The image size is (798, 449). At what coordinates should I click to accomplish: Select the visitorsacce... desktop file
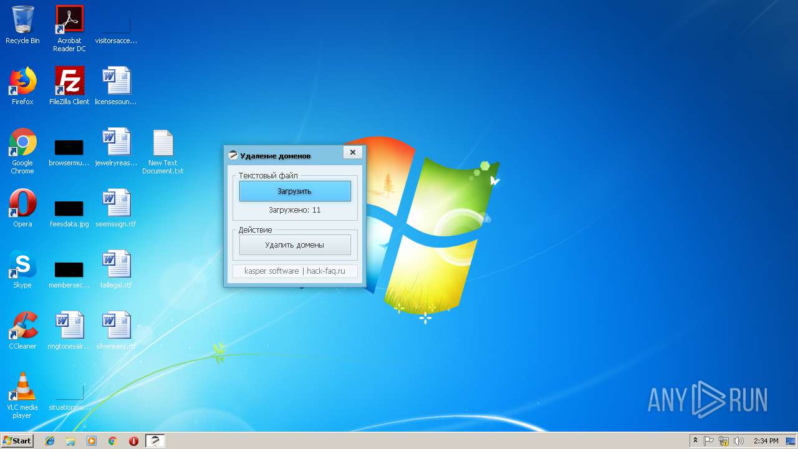click(x=116, y=25)
